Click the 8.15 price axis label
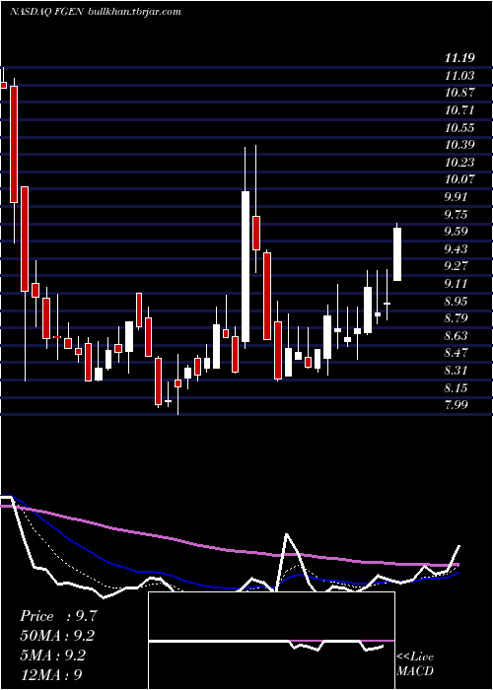Image resolution: width=493 pixels, height=690 pixels. [456, 387]
